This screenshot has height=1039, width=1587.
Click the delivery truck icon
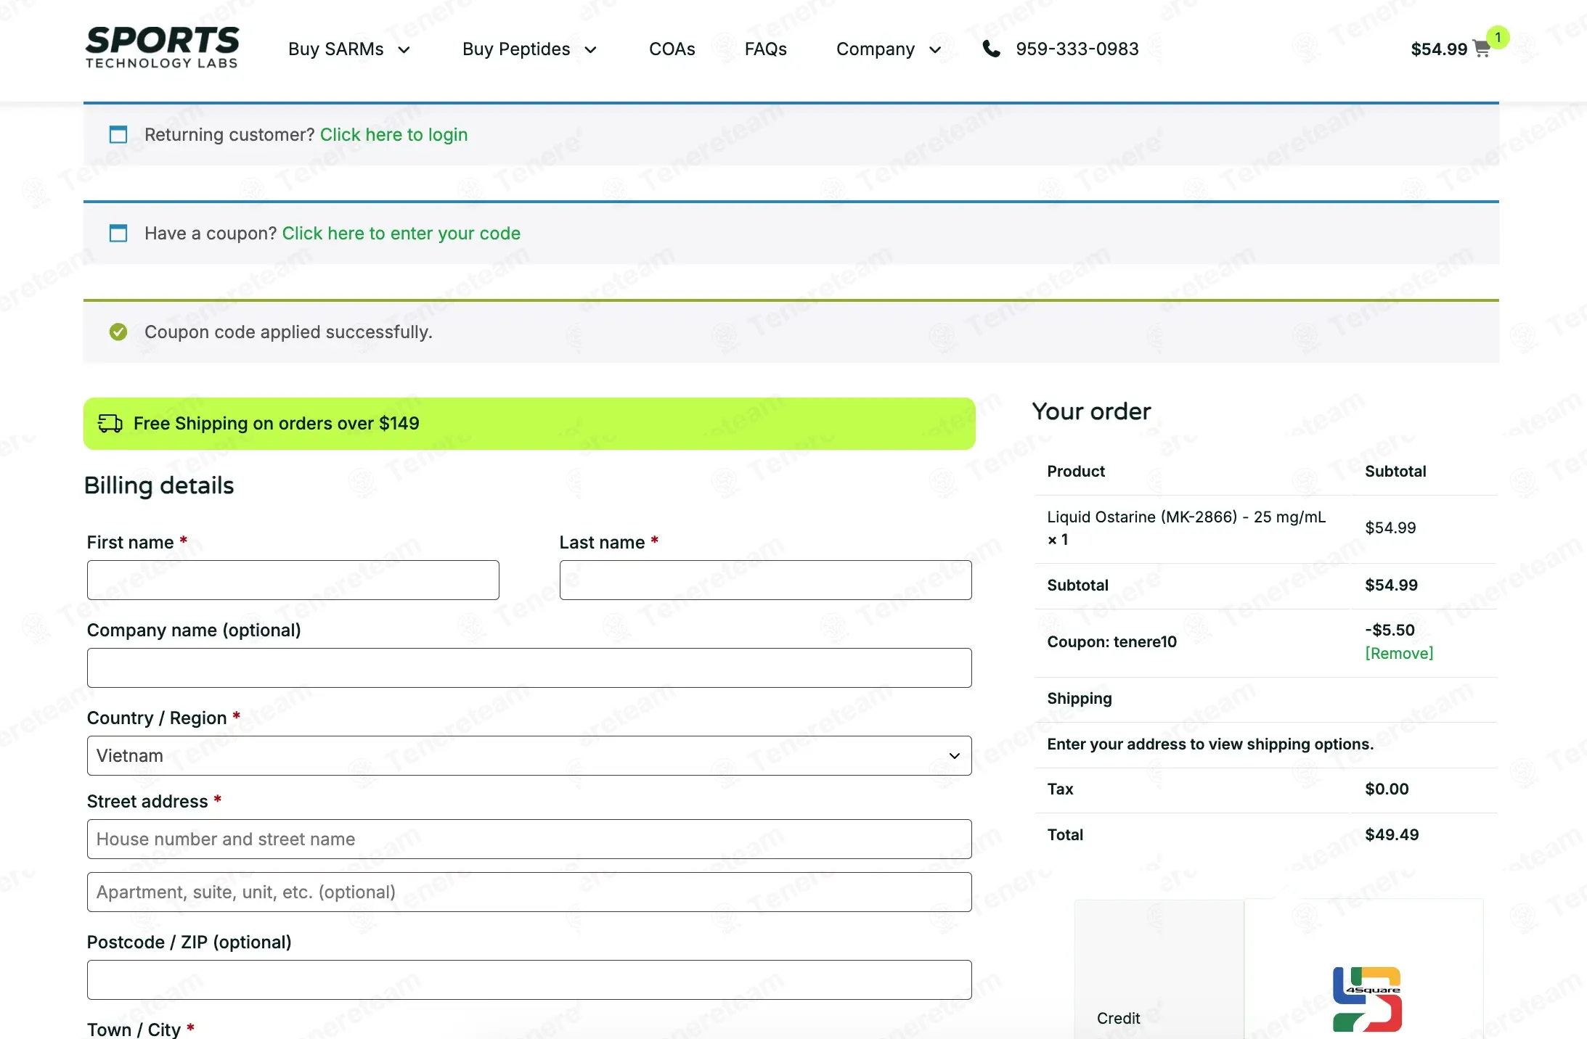pos(110,423)
